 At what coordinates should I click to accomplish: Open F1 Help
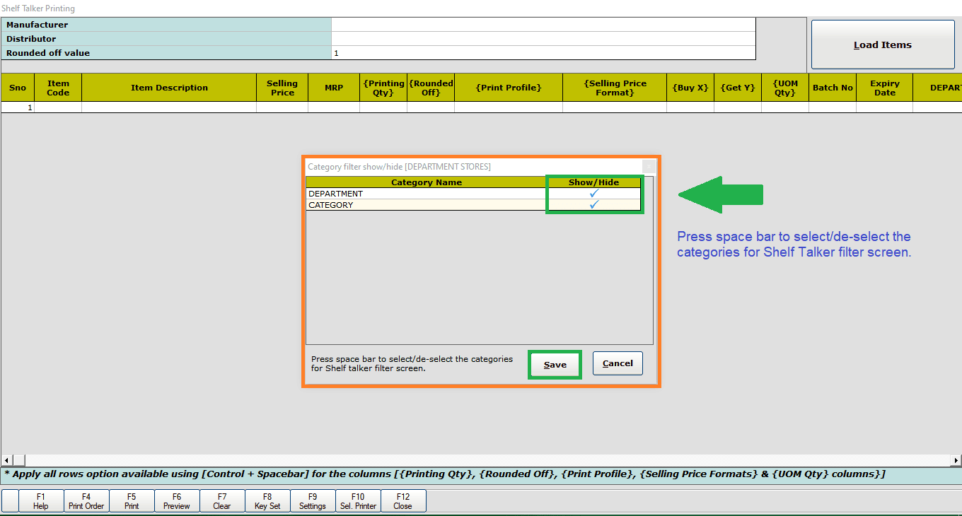click(41, 501)
